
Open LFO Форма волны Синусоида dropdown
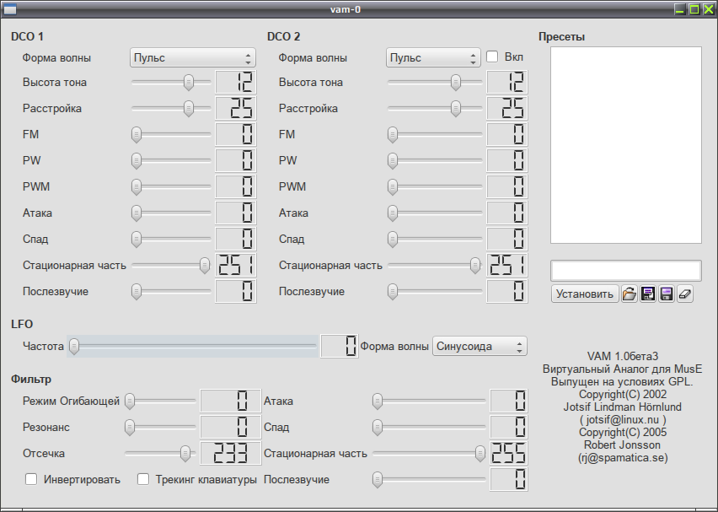click(480, 346)
